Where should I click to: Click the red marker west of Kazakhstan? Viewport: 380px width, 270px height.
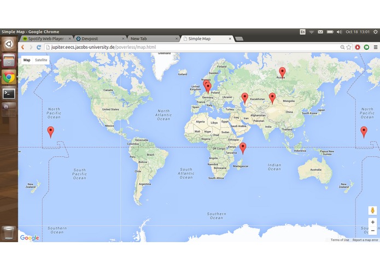click(245, 98)
